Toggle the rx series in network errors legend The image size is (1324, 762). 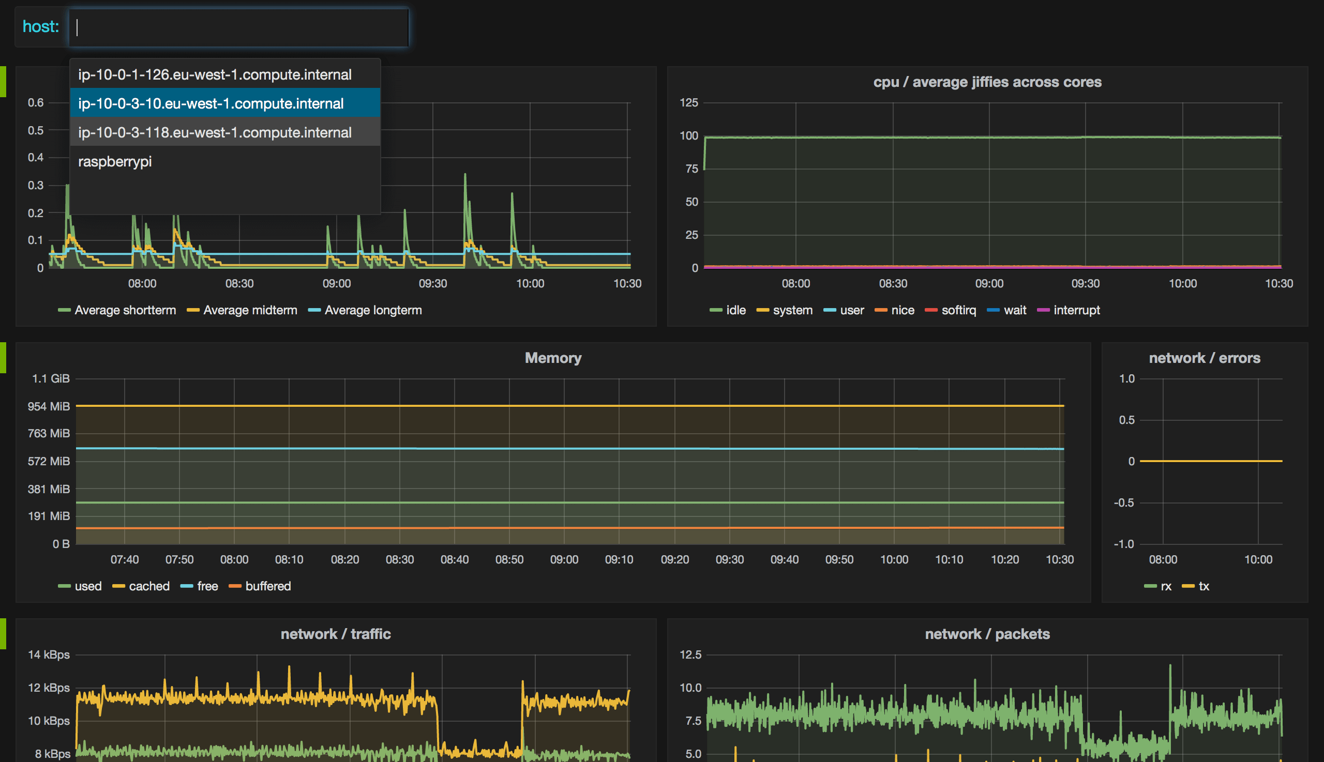(1166, 586)
